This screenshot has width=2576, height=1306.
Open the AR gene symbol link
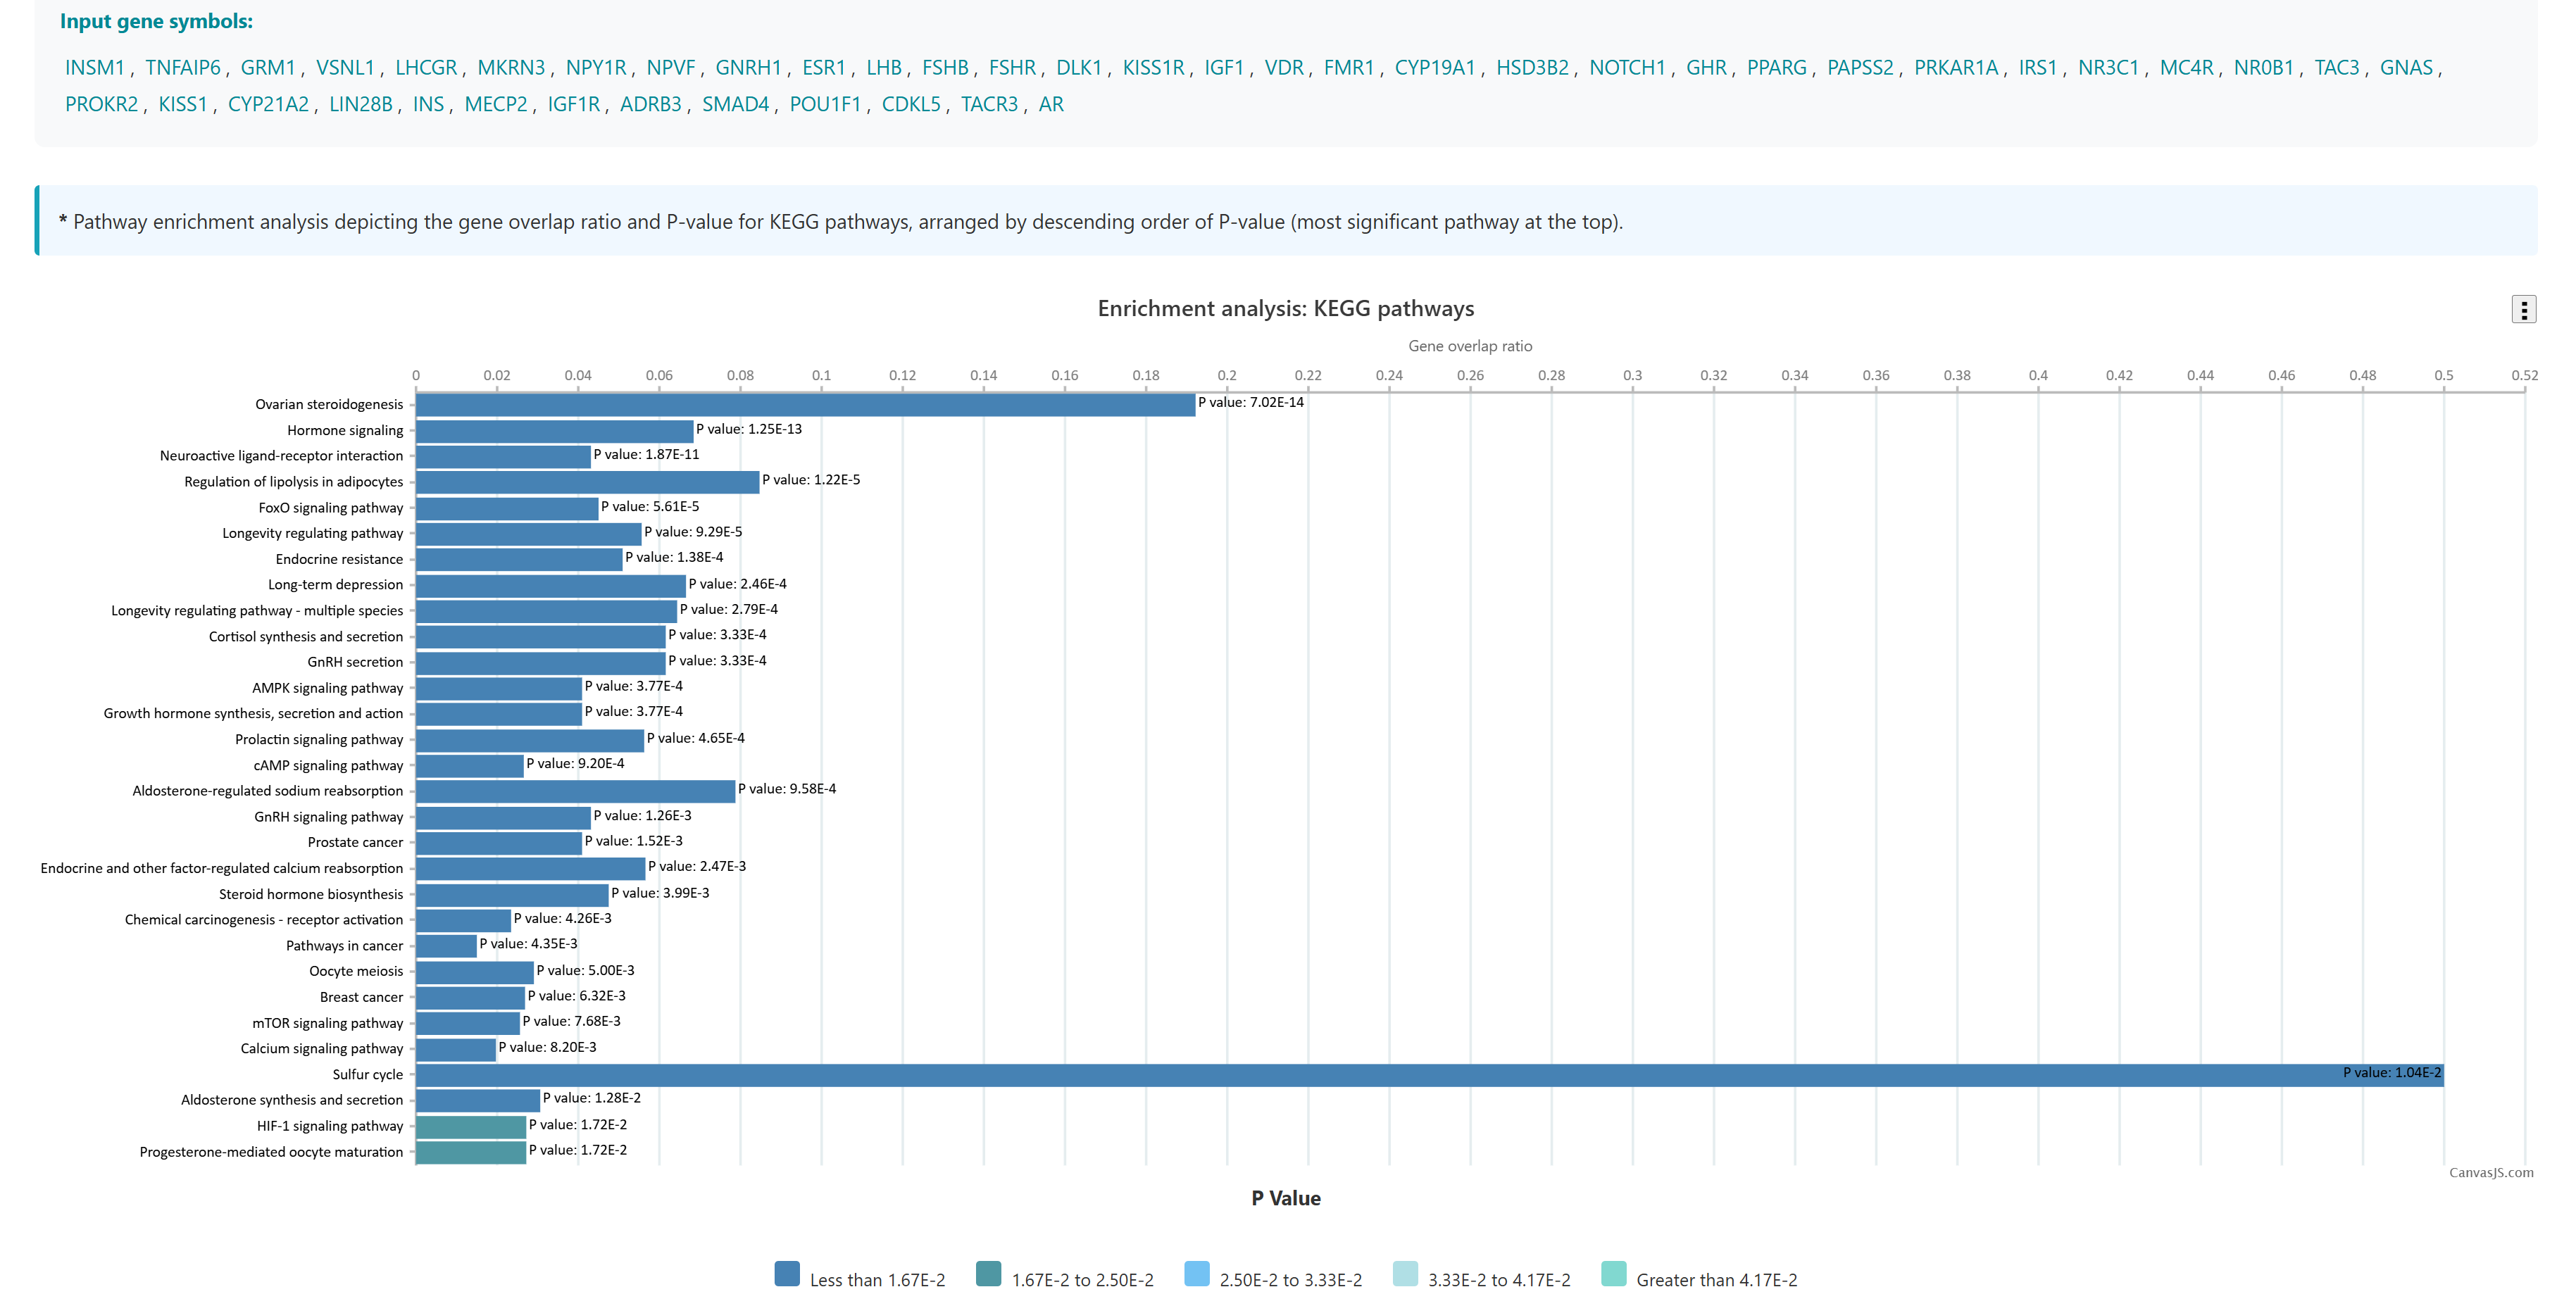click(1050, 105)
